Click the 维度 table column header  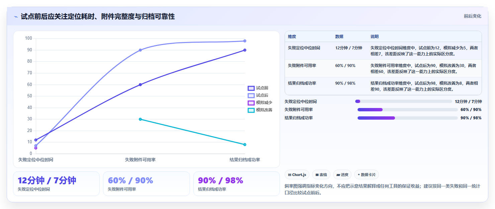click(x=292, y=37)
